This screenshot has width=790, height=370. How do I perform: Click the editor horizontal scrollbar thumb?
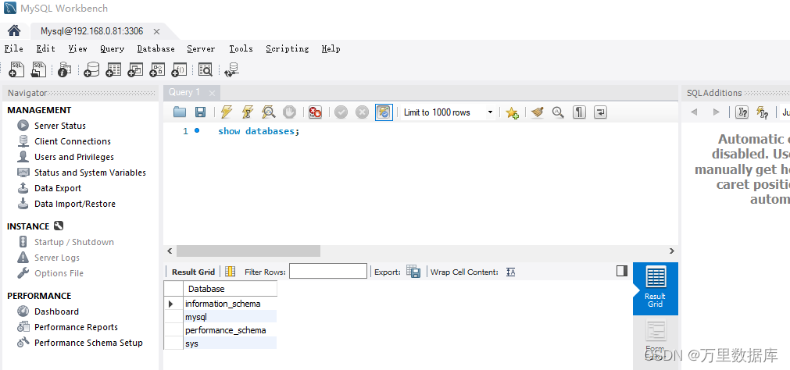click(x=248, y=251)
